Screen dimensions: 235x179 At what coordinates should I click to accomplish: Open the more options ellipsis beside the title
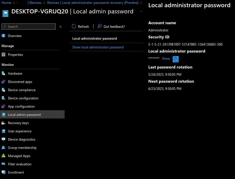[x=141, y=11]
